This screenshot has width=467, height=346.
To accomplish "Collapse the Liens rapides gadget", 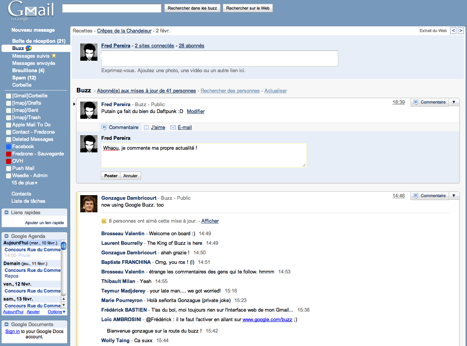I will pos(6,212).
